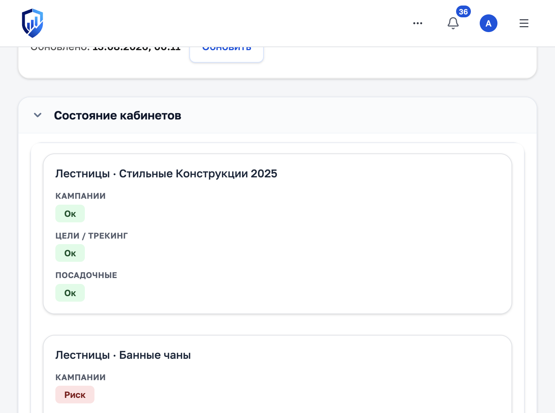Select Лестницы · Стильные Конструкции 2025 title

[166, 174]
